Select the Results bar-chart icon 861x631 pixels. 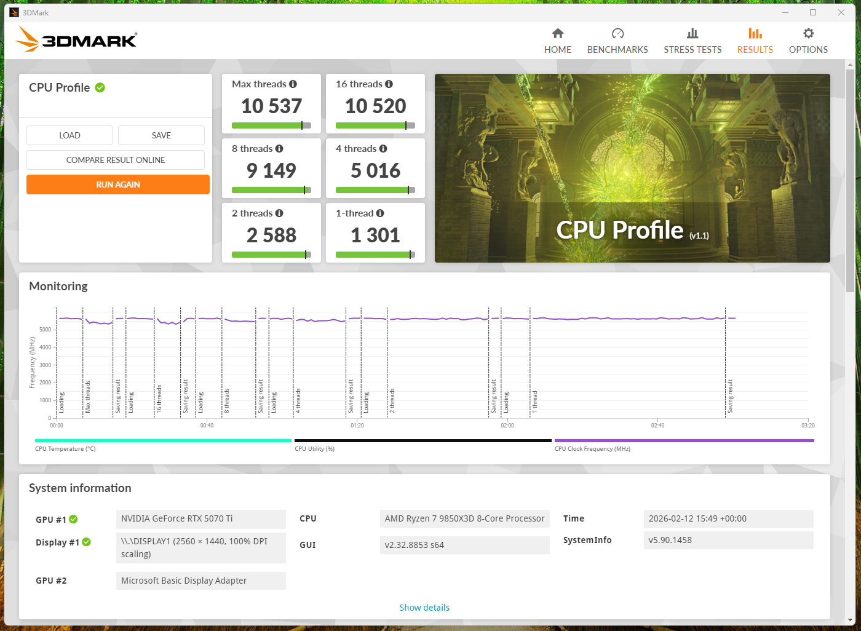pos(755,33)
